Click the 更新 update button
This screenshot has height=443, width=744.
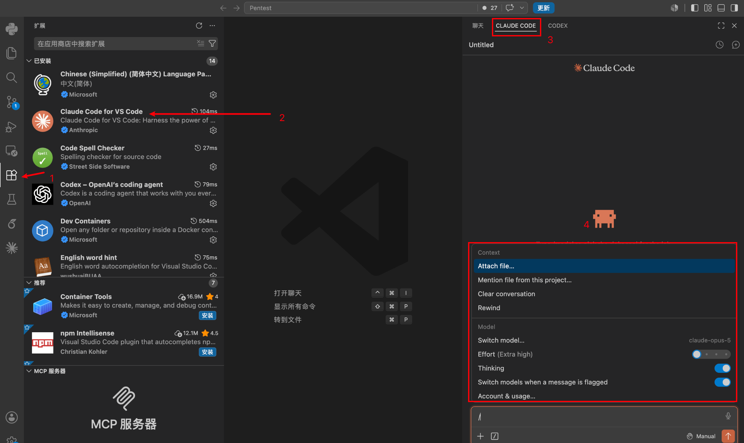point(543,8)
